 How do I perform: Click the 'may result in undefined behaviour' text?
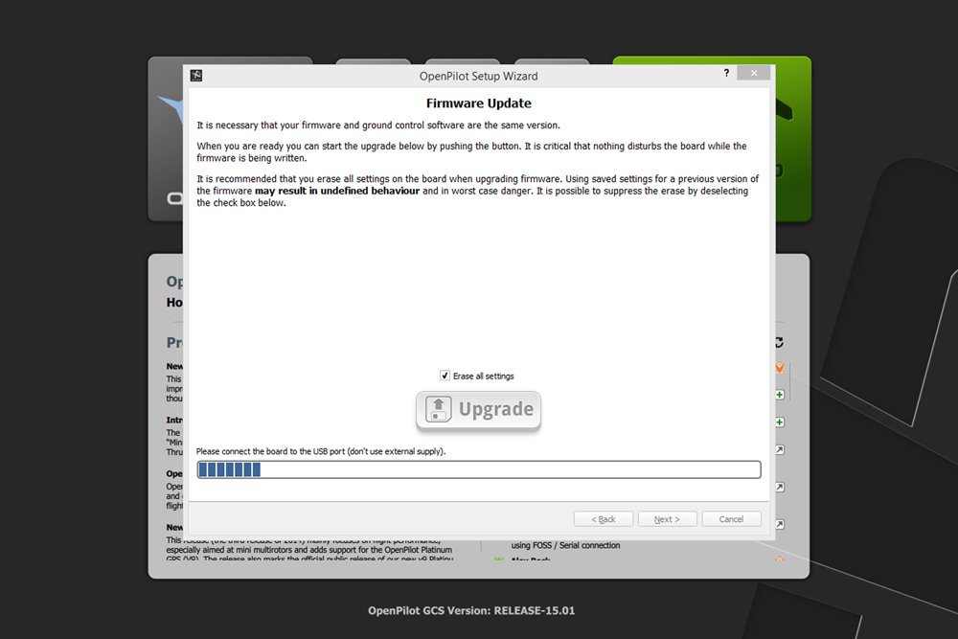coord(337,191)
